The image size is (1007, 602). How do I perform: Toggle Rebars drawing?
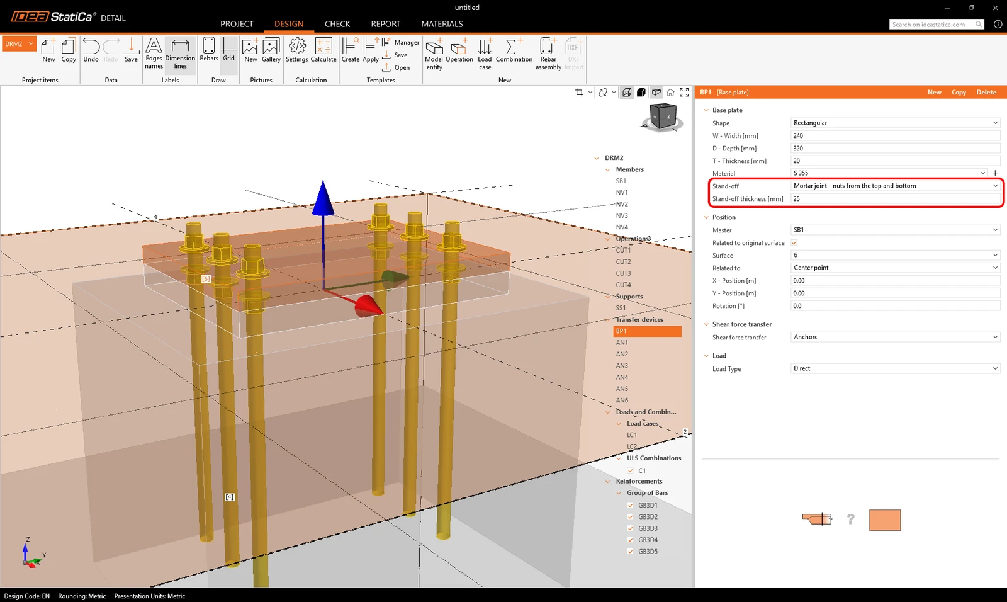click(209, 50)
